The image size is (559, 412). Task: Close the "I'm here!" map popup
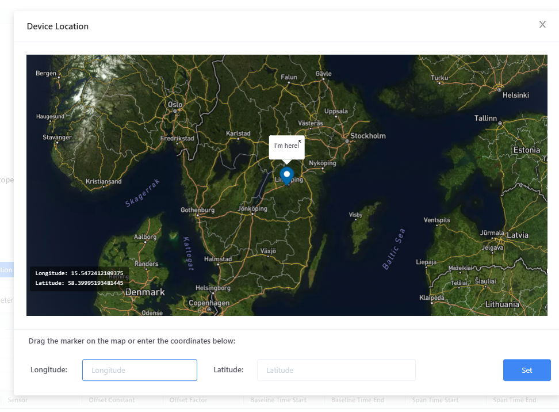pyautogui.click(x=300, y=141)
